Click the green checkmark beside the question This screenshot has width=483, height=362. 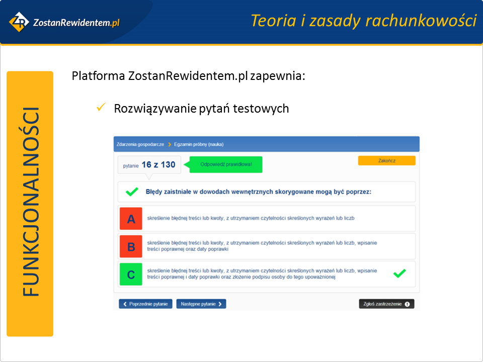132,192
